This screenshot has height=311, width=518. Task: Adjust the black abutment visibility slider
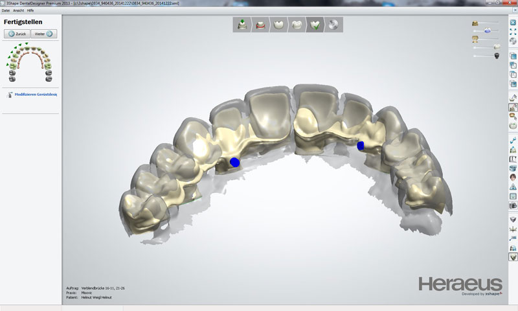click(x=497, y=56)
